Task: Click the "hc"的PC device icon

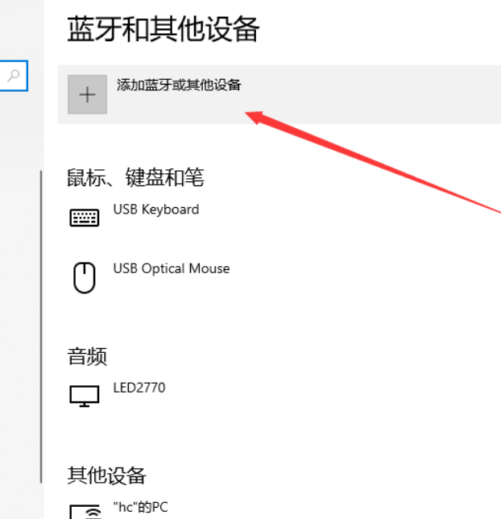Action: coord(85,511)
